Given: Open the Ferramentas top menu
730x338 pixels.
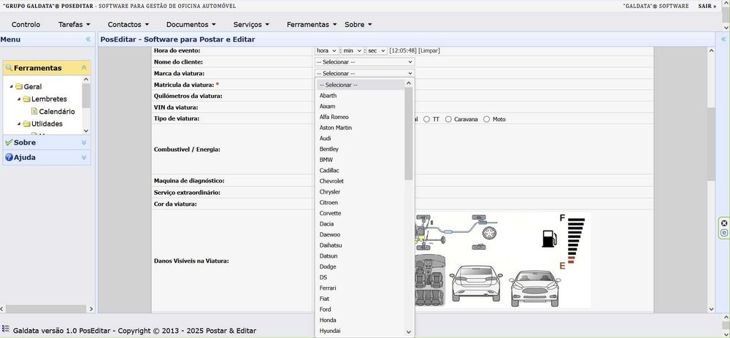Looking at the screenshot, I should pyautogui.click(x=312, y=25).
